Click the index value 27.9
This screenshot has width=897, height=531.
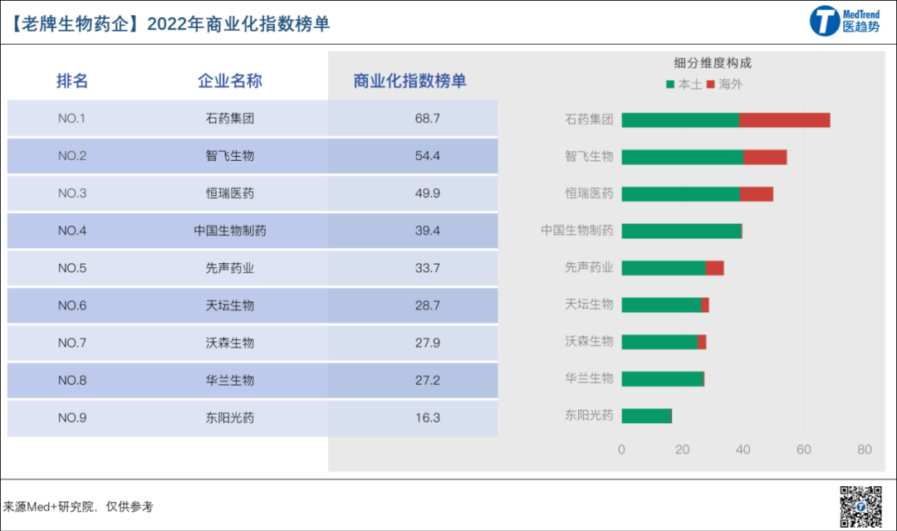pyautogui.click(x=428, y=343)
